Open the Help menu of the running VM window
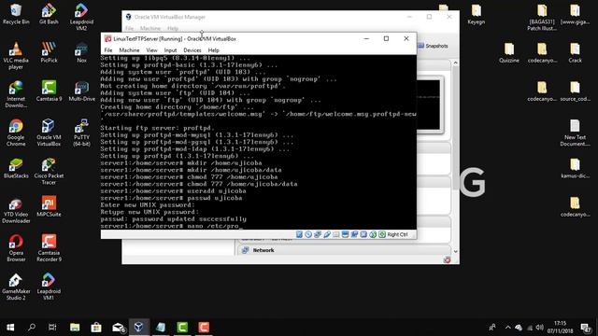598x336 pixels. click(213, 50)
